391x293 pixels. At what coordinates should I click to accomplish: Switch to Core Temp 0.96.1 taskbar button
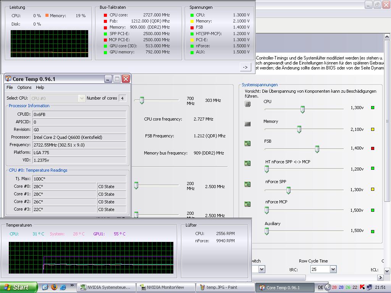pyautogui.click(x=285, y=287)
